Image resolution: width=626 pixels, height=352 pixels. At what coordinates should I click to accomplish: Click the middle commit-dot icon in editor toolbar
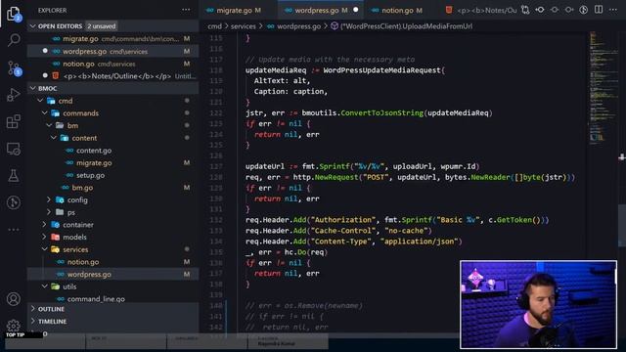[555, 10]
